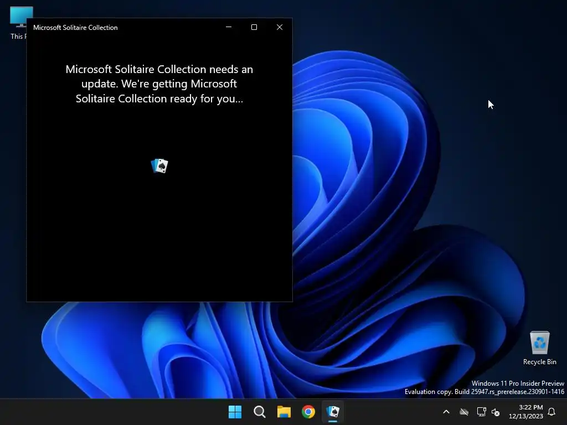Open taskbar Search
The width and height of the screenshot is (567, 425).
click(x=259, y=412)
